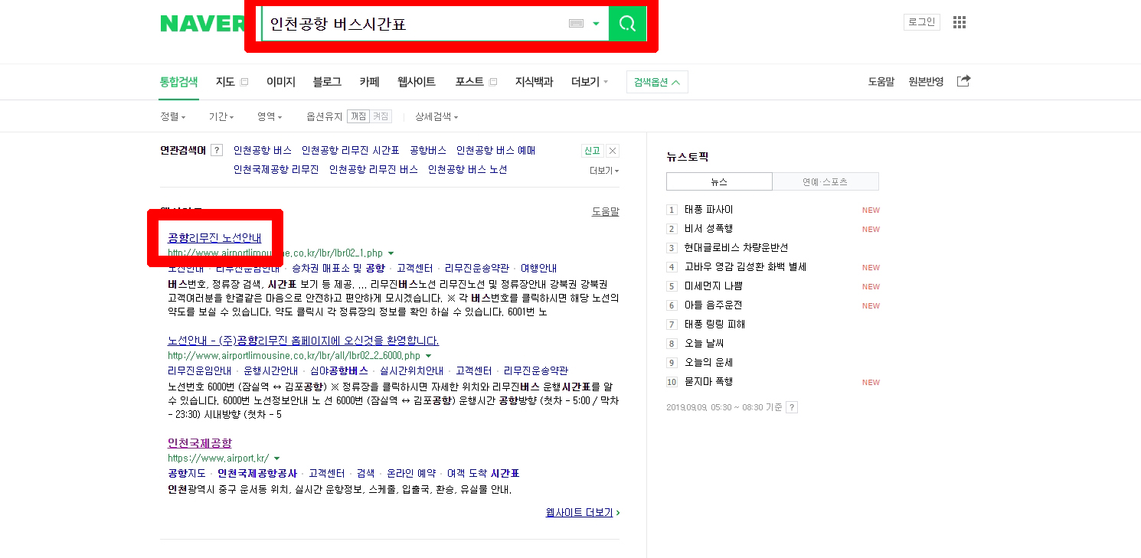The width and height of the screenshot is (1141, 558).
Task: Click the 신고 button
Action: point(593,151)
